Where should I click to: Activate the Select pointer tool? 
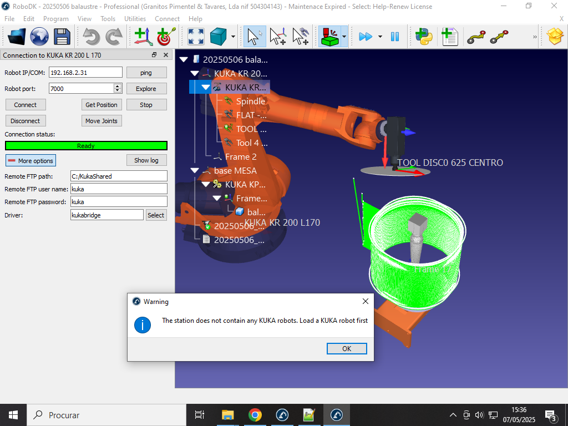point(254,37)
